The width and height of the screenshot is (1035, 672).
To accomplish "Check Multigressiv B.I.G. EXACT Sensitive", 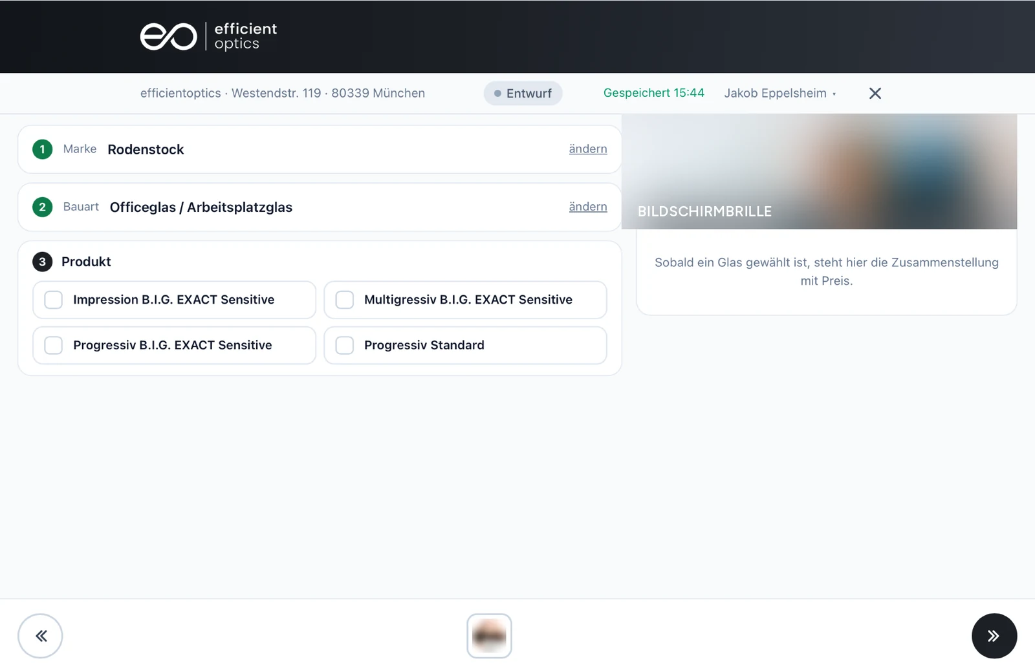I will pos(465,300).
